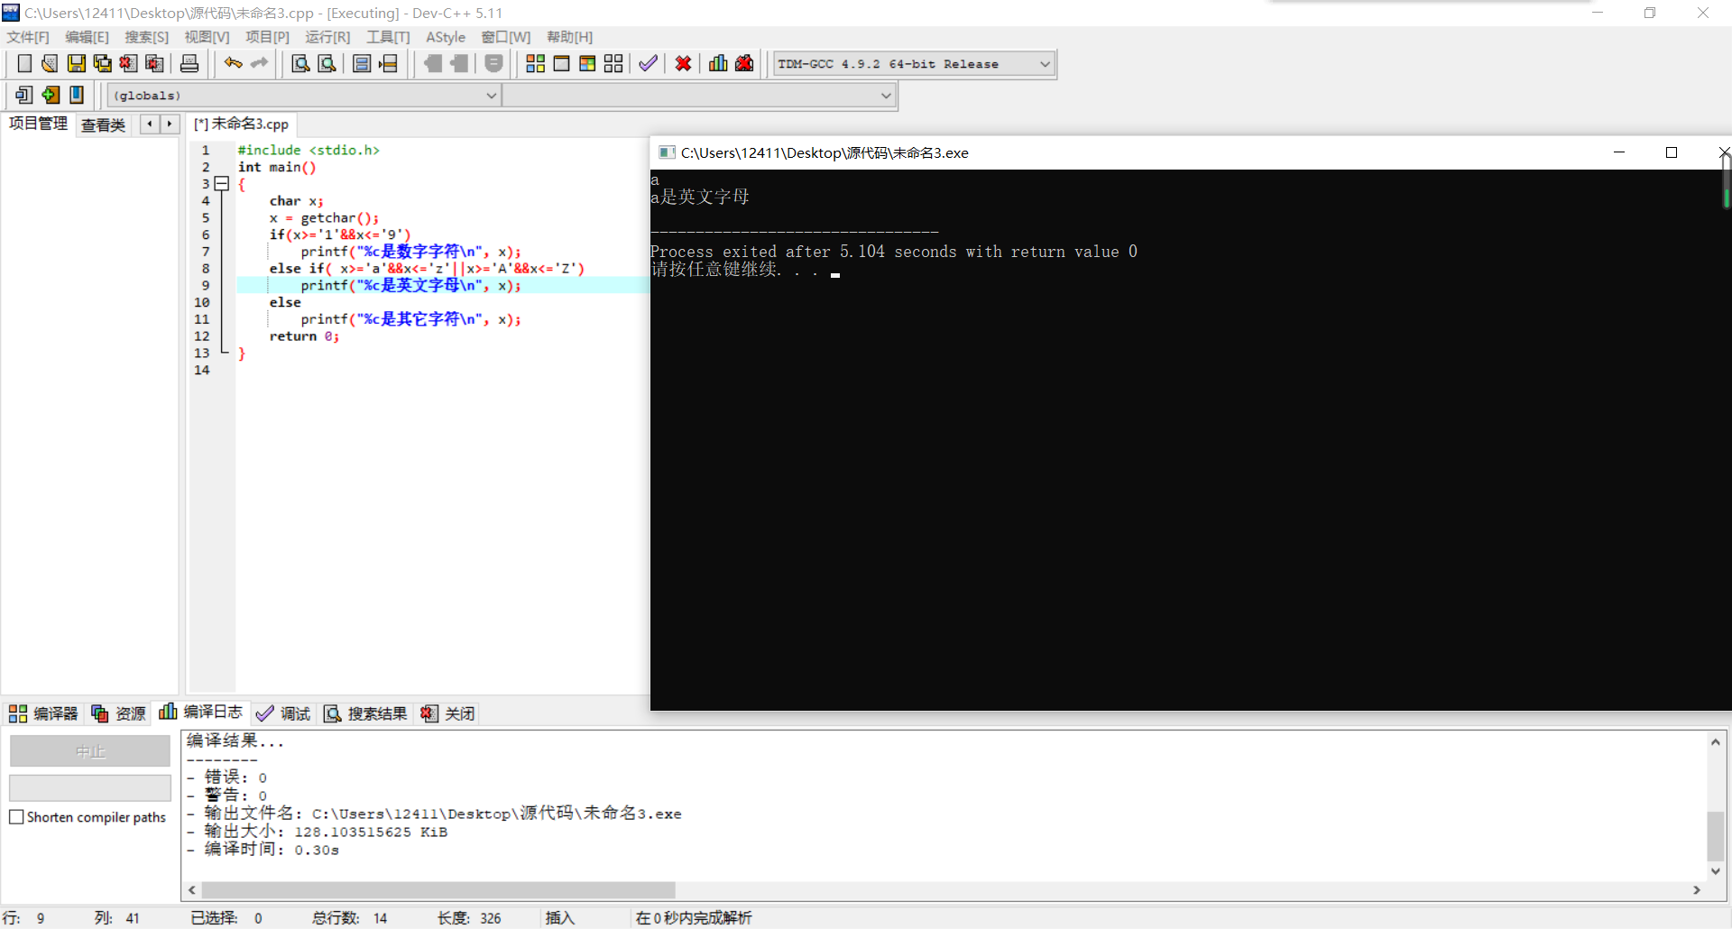Open the 编译日志 bottom panel tab
Image resolution: width=1732 pixels, height=929 pixels.
click(201, 712)
